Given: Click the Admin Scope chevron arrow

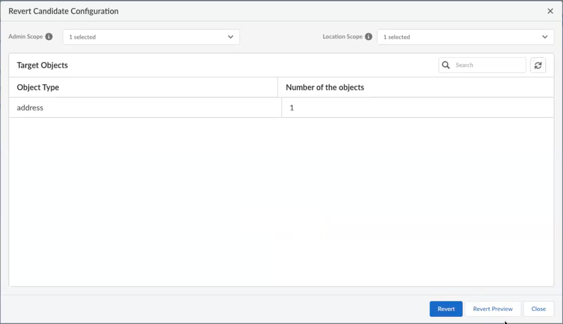Looking at the screenshot, I should [x=231, y=37].
